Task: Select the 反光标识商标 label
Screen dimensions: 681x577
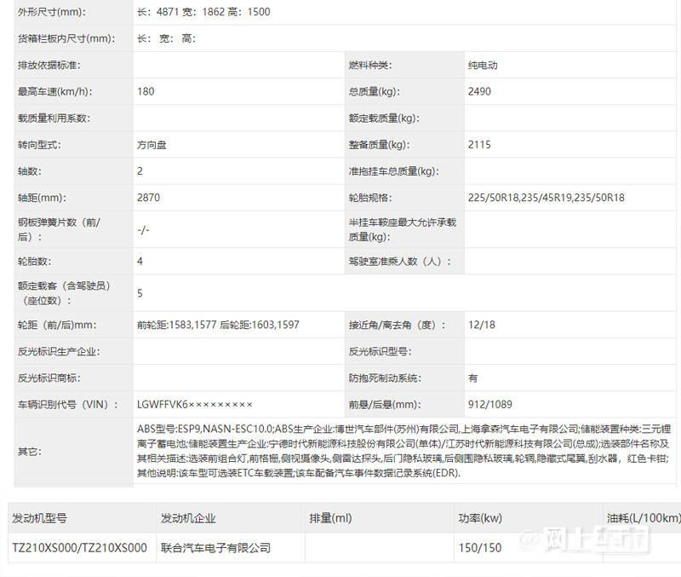Action: click(x=49, y=378)
